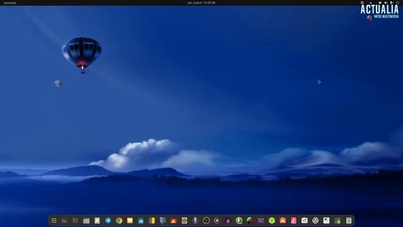Show all applications grid in dock
The image size is (403, 227).
coord(54,221)
